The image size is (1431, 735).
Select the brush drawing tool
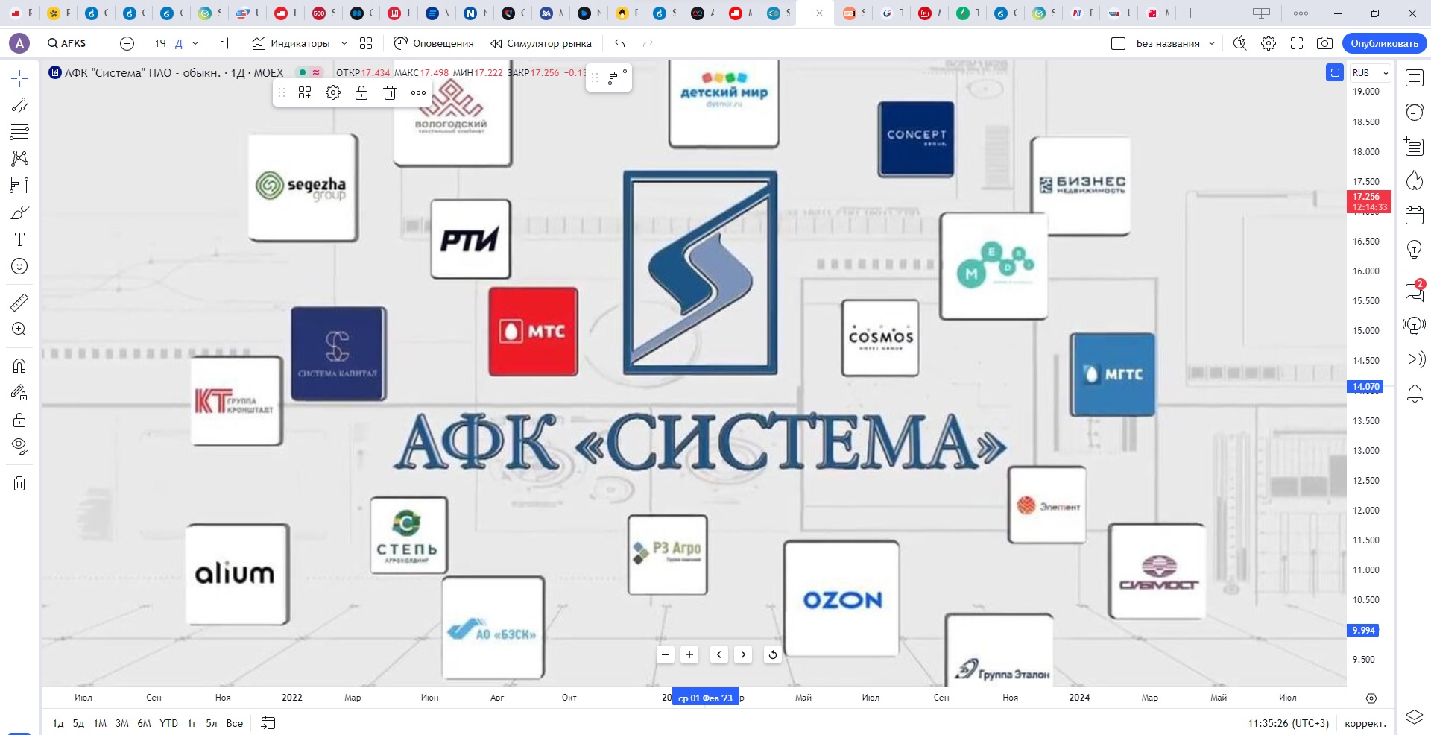point(19,212)
